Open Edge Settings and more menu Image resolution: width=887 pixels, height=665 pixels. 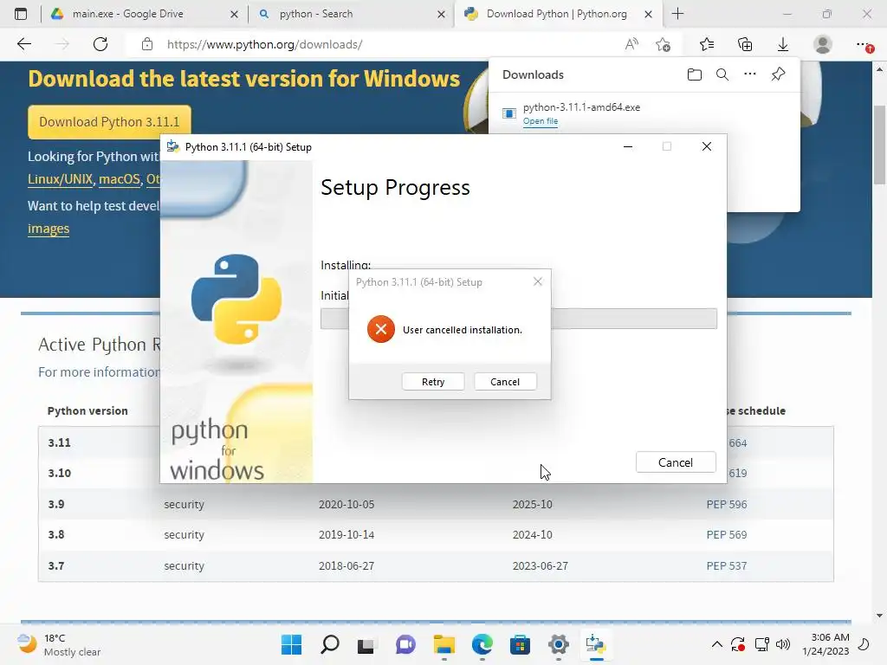tap(864, 44)
